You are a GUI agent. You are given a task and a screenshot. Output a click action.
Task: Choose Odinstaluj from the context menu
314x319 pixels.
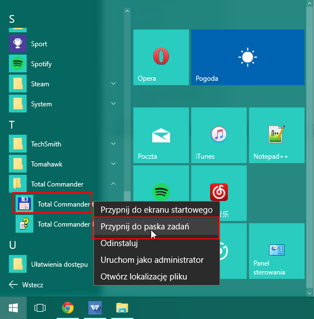(156, 243)
